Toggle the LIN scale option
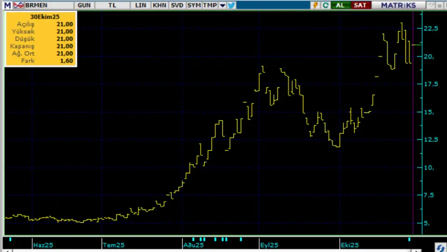The width and height of the screenshot is (447, 252). [140, 5]
